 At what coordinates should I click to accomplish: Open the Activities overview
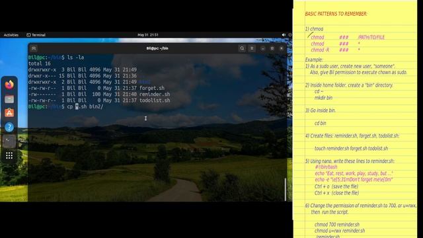coord(11,35)
